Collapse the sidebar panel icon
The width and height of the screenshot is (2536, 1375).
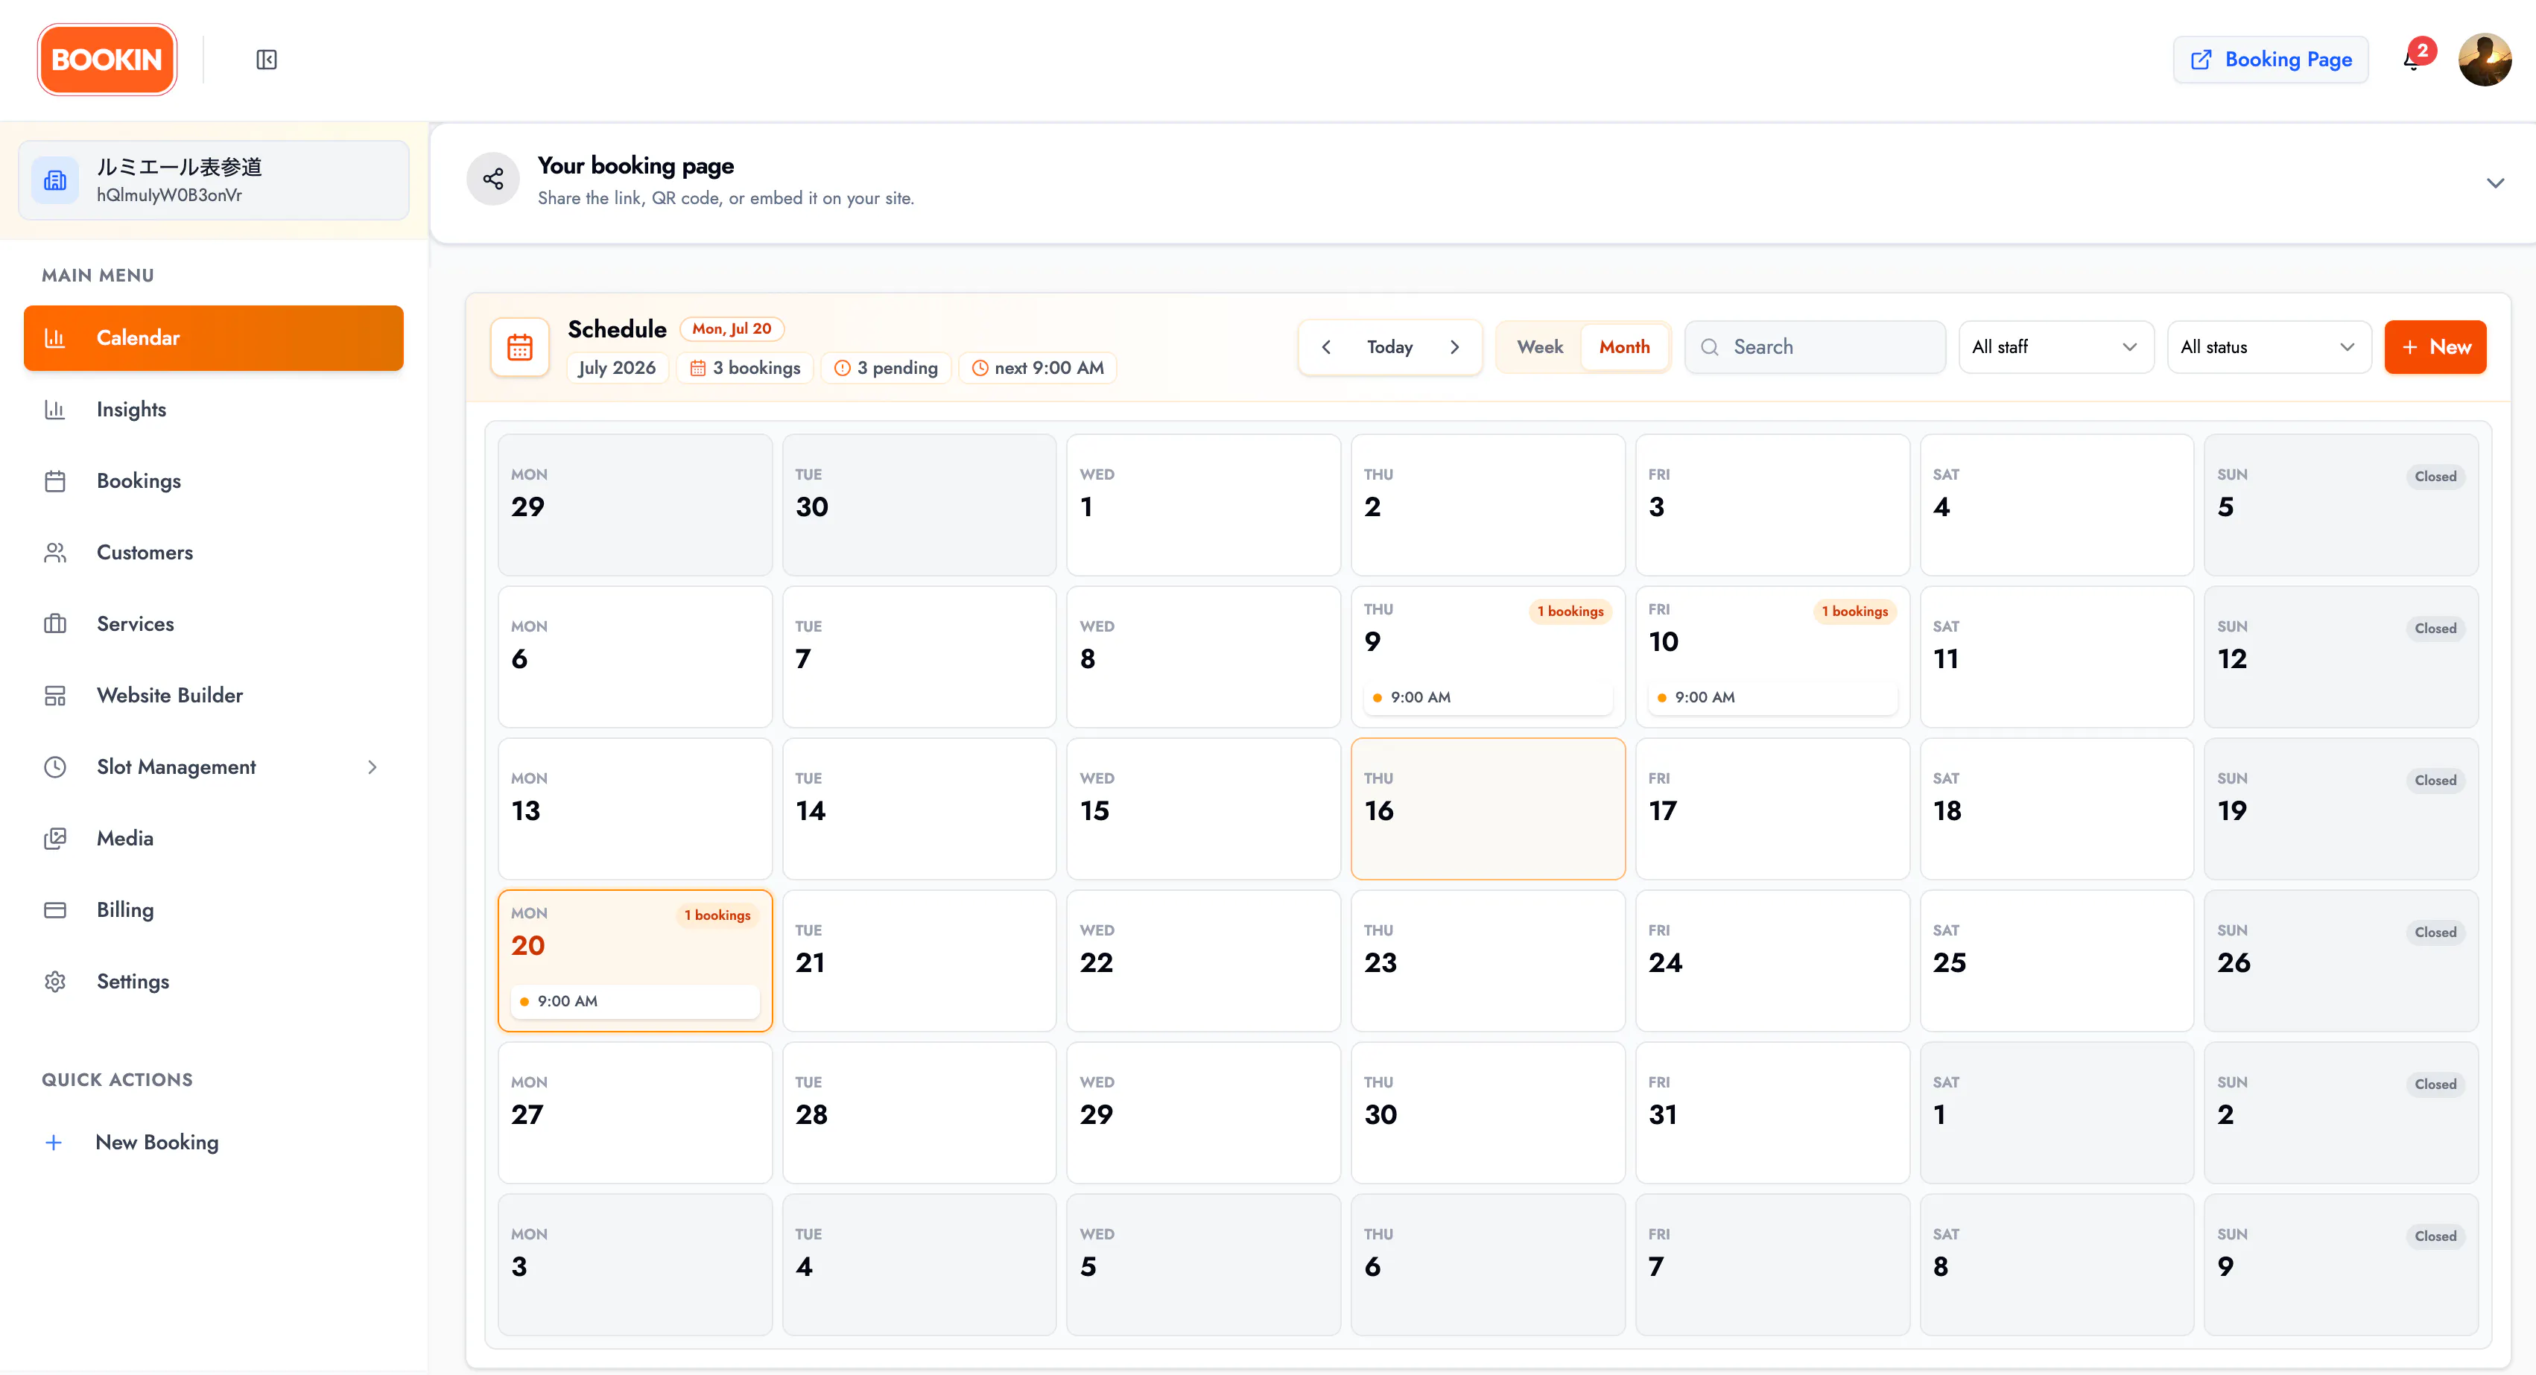point(266,60)
